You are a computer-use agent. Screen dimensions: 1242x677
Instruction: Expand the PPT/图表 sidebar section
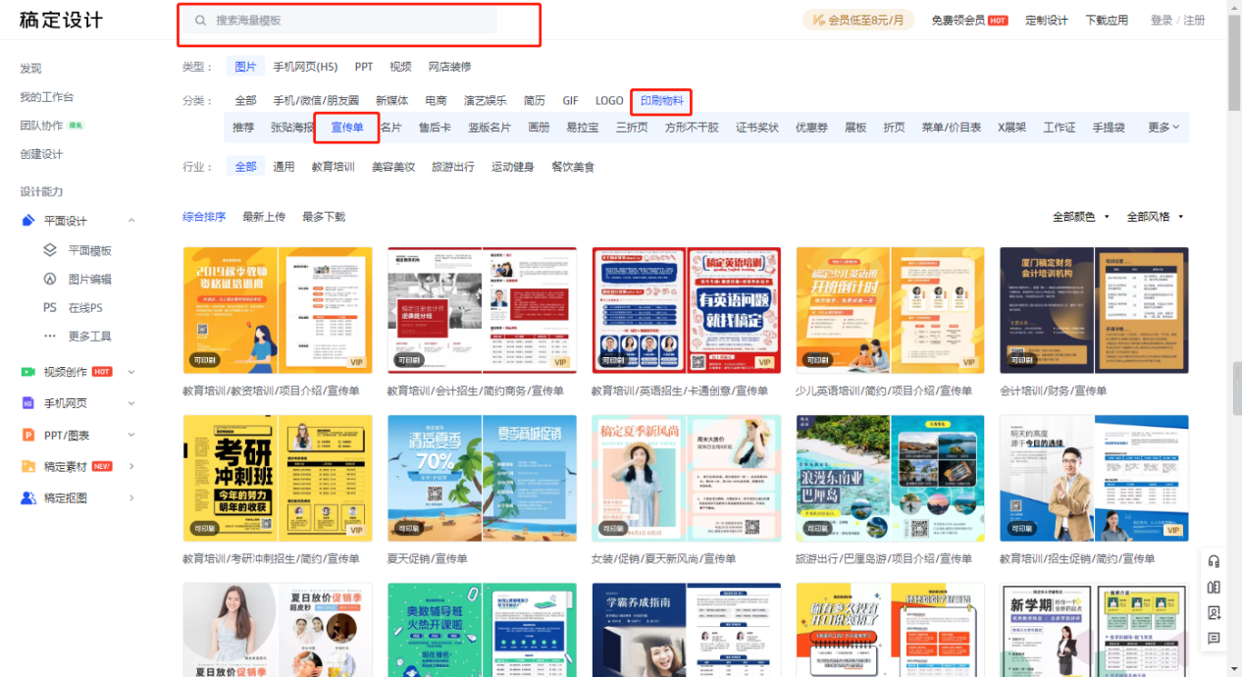[x=131, y=435]
